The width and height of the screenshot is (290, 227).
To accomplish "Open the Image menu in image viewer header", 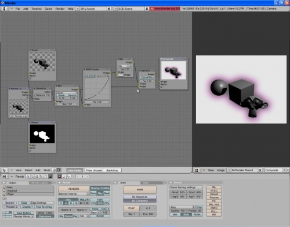I will pyautogui.click(x=220, y=170).
